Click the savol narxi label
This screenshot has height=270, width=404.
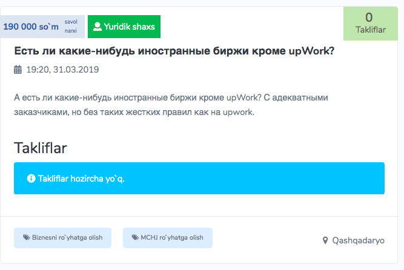(x=71, y=25)
